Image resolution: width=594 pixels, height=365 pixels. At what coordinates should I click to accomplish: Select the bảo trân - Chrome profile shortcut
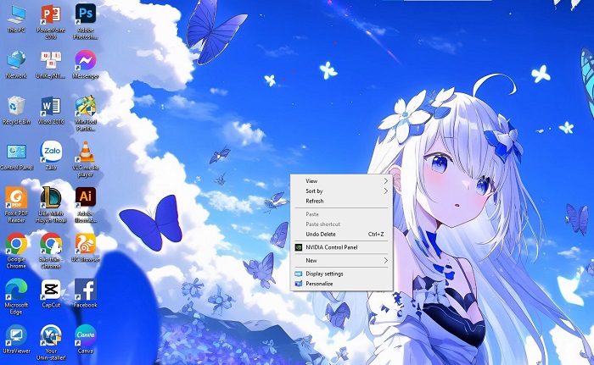[51, 251]
